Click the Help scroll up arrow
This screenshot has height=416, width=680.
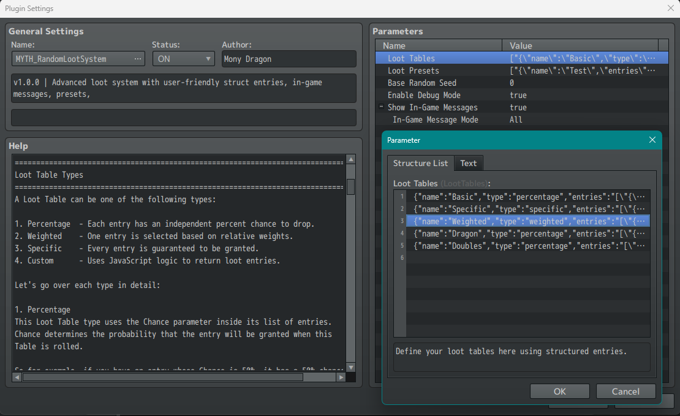pos(351,159)
